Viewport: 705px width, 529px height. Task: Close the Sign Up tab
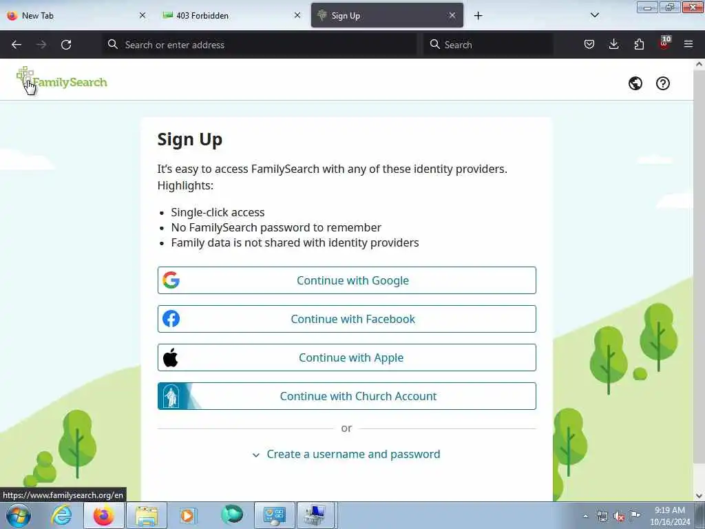point(452,15)
